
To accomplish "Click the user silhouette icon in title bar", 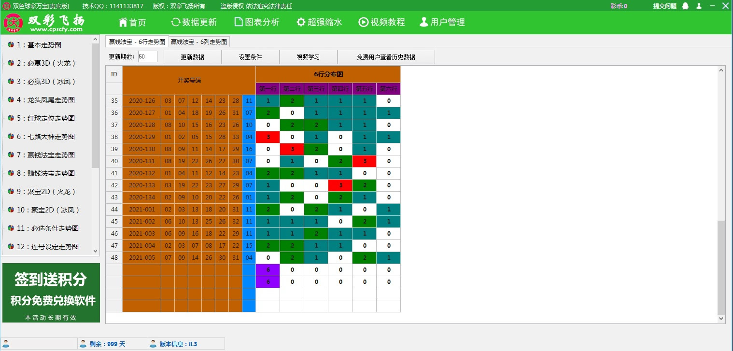I will pyautogui.click(x=698, y=6).
